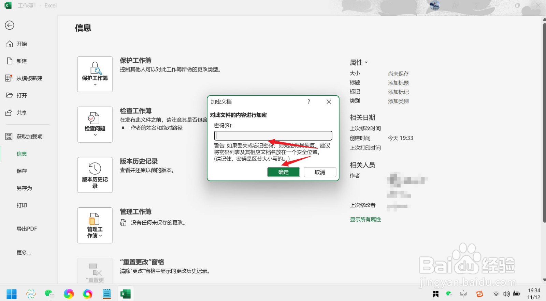Confirm the password with 确定 button

click(284, 172)
